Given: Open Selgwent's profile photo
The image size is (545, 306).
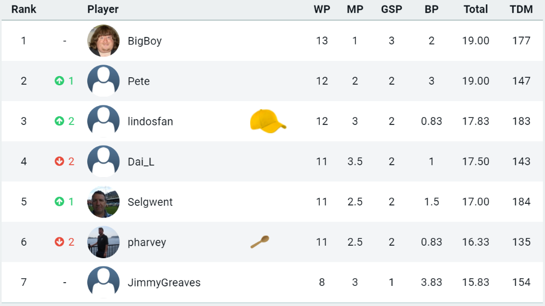Looking at the screenshot, I should click(x=103, y=202).
